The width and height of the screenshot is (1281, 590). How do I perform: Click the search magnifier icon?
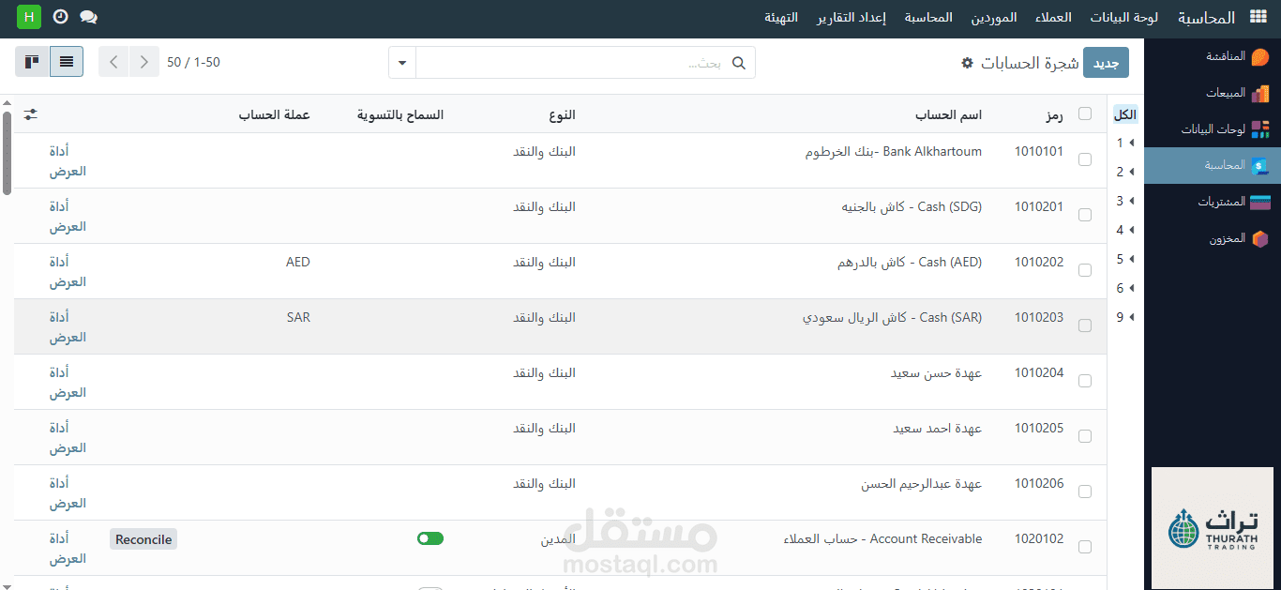[x=739, y=62]
